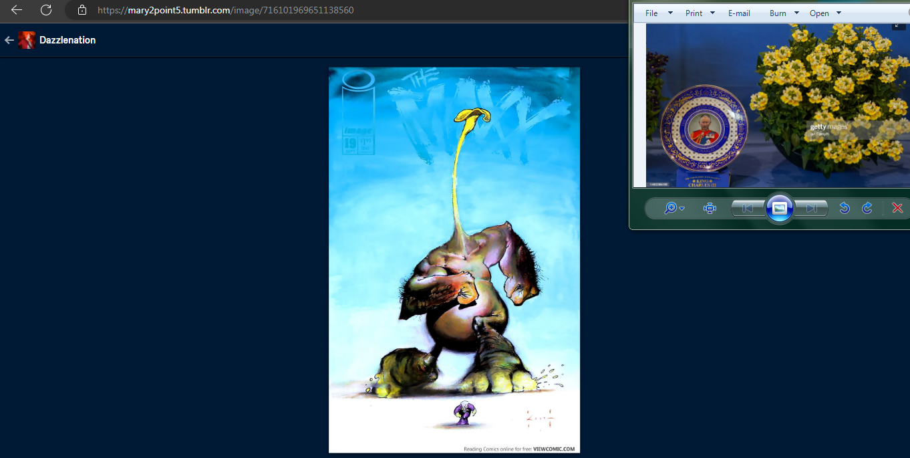Open Print menu in Photo Viewer

tap(694, 13)
